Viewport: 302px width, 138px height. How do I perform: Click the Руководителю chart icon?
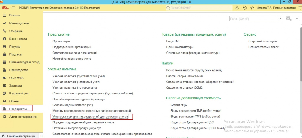5,23
